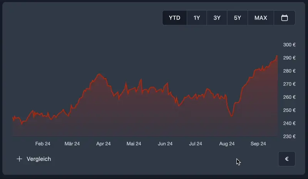
Task: Click the Aug 24 axis label
Action: coord(227,144)
